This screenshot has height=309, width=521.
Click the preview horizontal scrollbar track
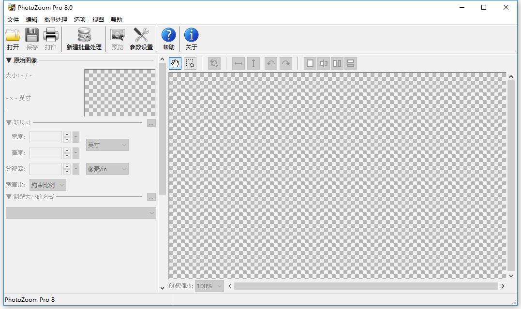[366, 286]
